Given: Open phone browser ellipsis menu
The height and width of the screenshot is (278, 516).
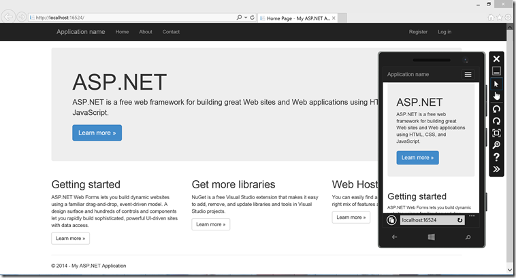Looking at the screenshot, I should pos(472,216).
